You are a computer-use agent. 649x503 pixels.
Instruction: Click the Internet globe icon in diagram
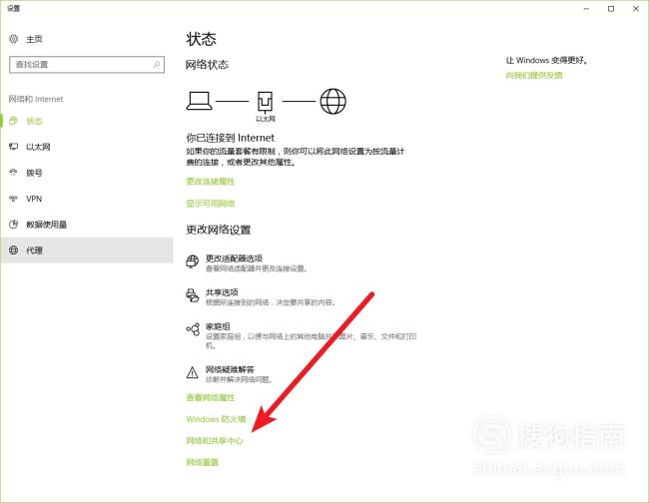click(333, 101)
